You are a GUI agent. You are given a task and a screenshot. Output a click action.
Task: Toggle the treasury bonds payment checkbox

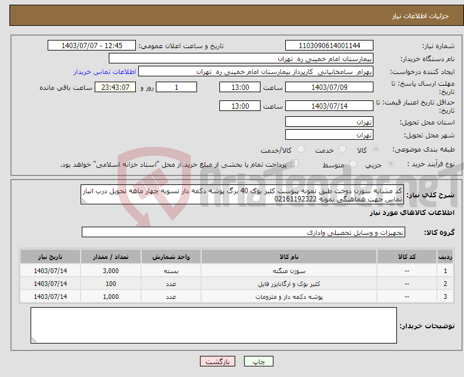click(295, 163)
